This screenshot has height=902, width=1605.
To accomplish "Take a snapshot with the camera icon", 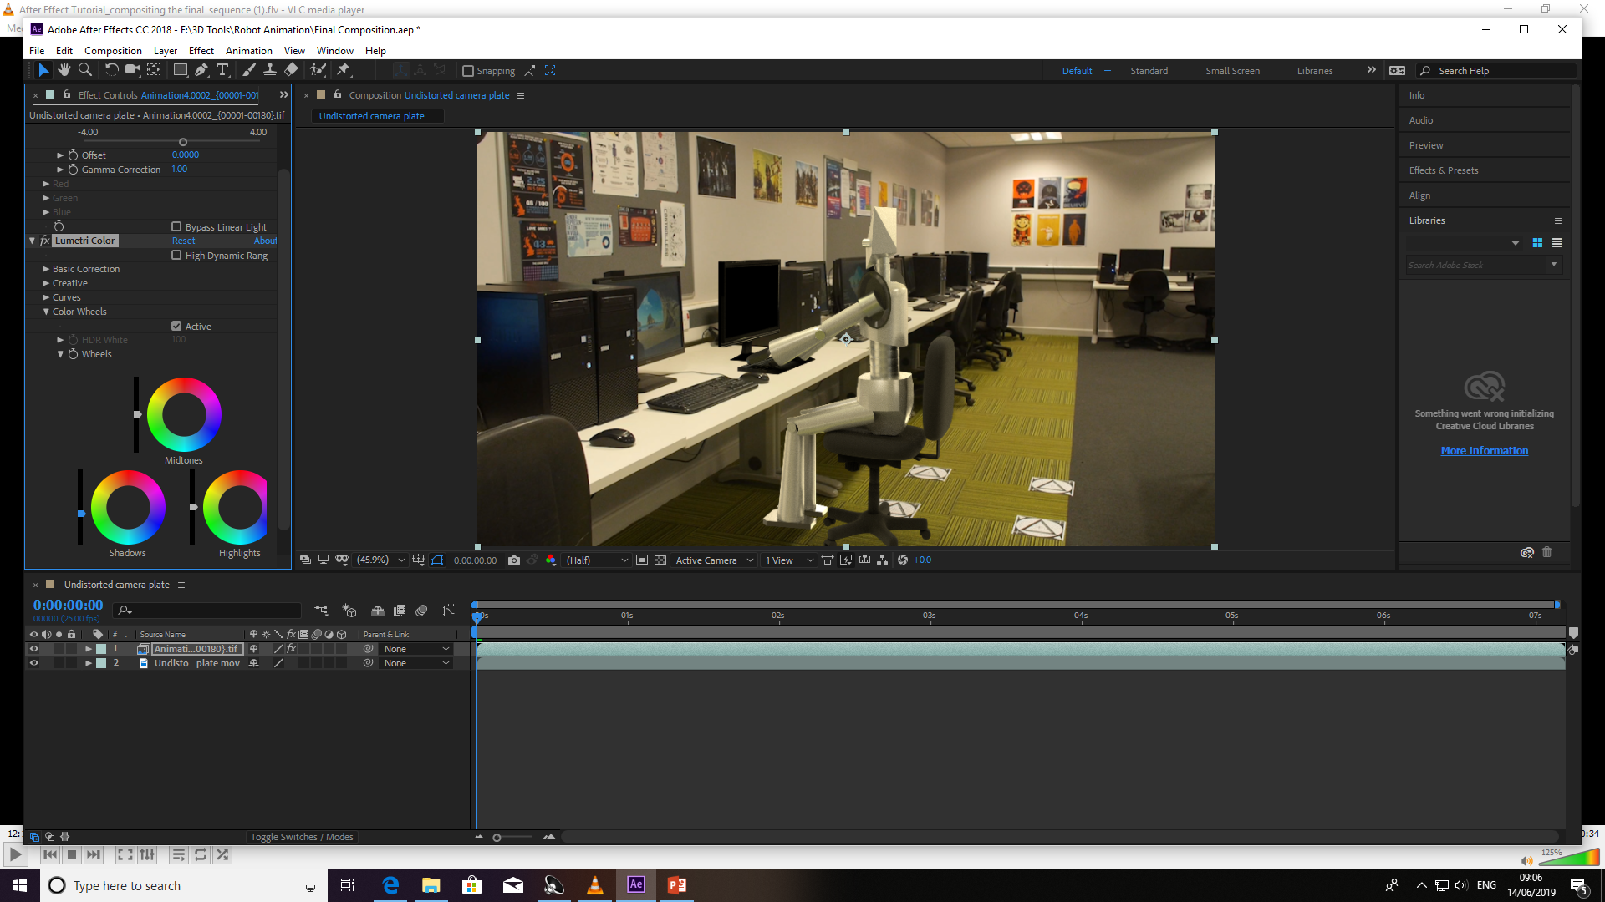I will coord(514,560).
